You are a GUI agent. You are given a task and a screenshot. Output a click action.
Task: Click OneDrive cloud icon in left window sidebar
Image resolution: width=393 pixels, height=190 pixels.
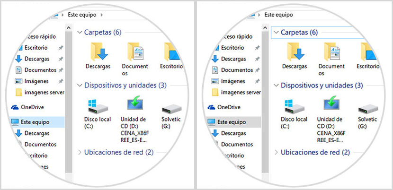pos(15,107)
